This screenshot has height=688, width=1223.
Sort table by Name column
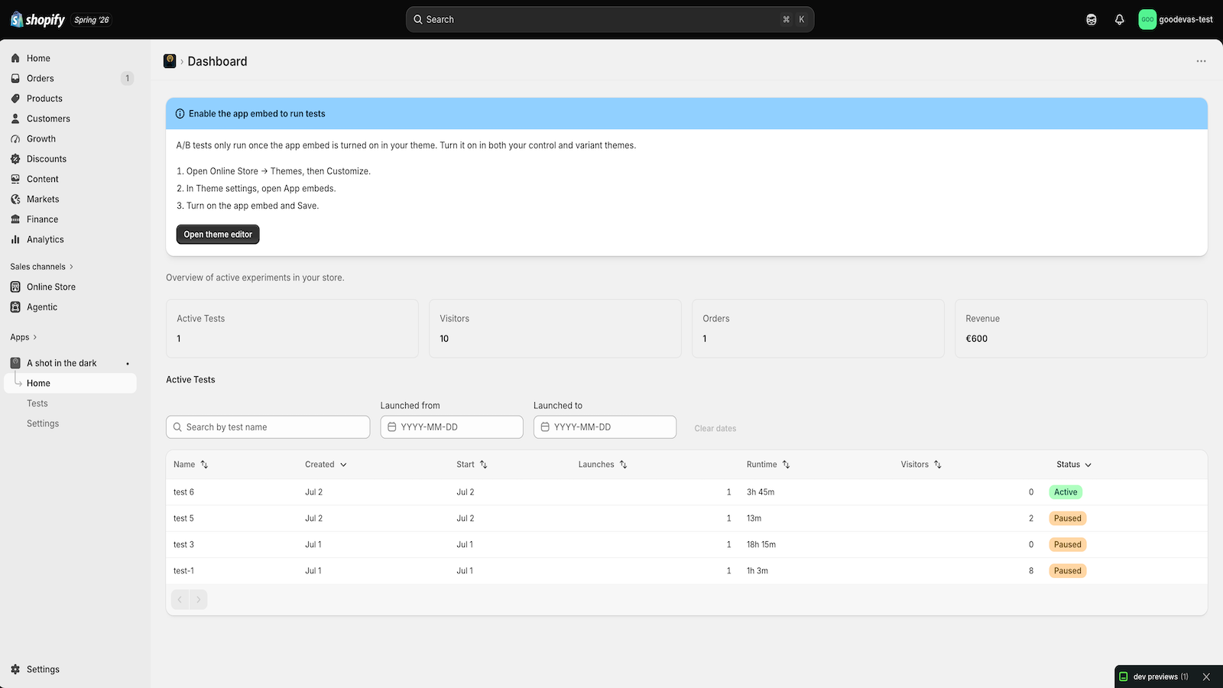(x=190, y=465)
